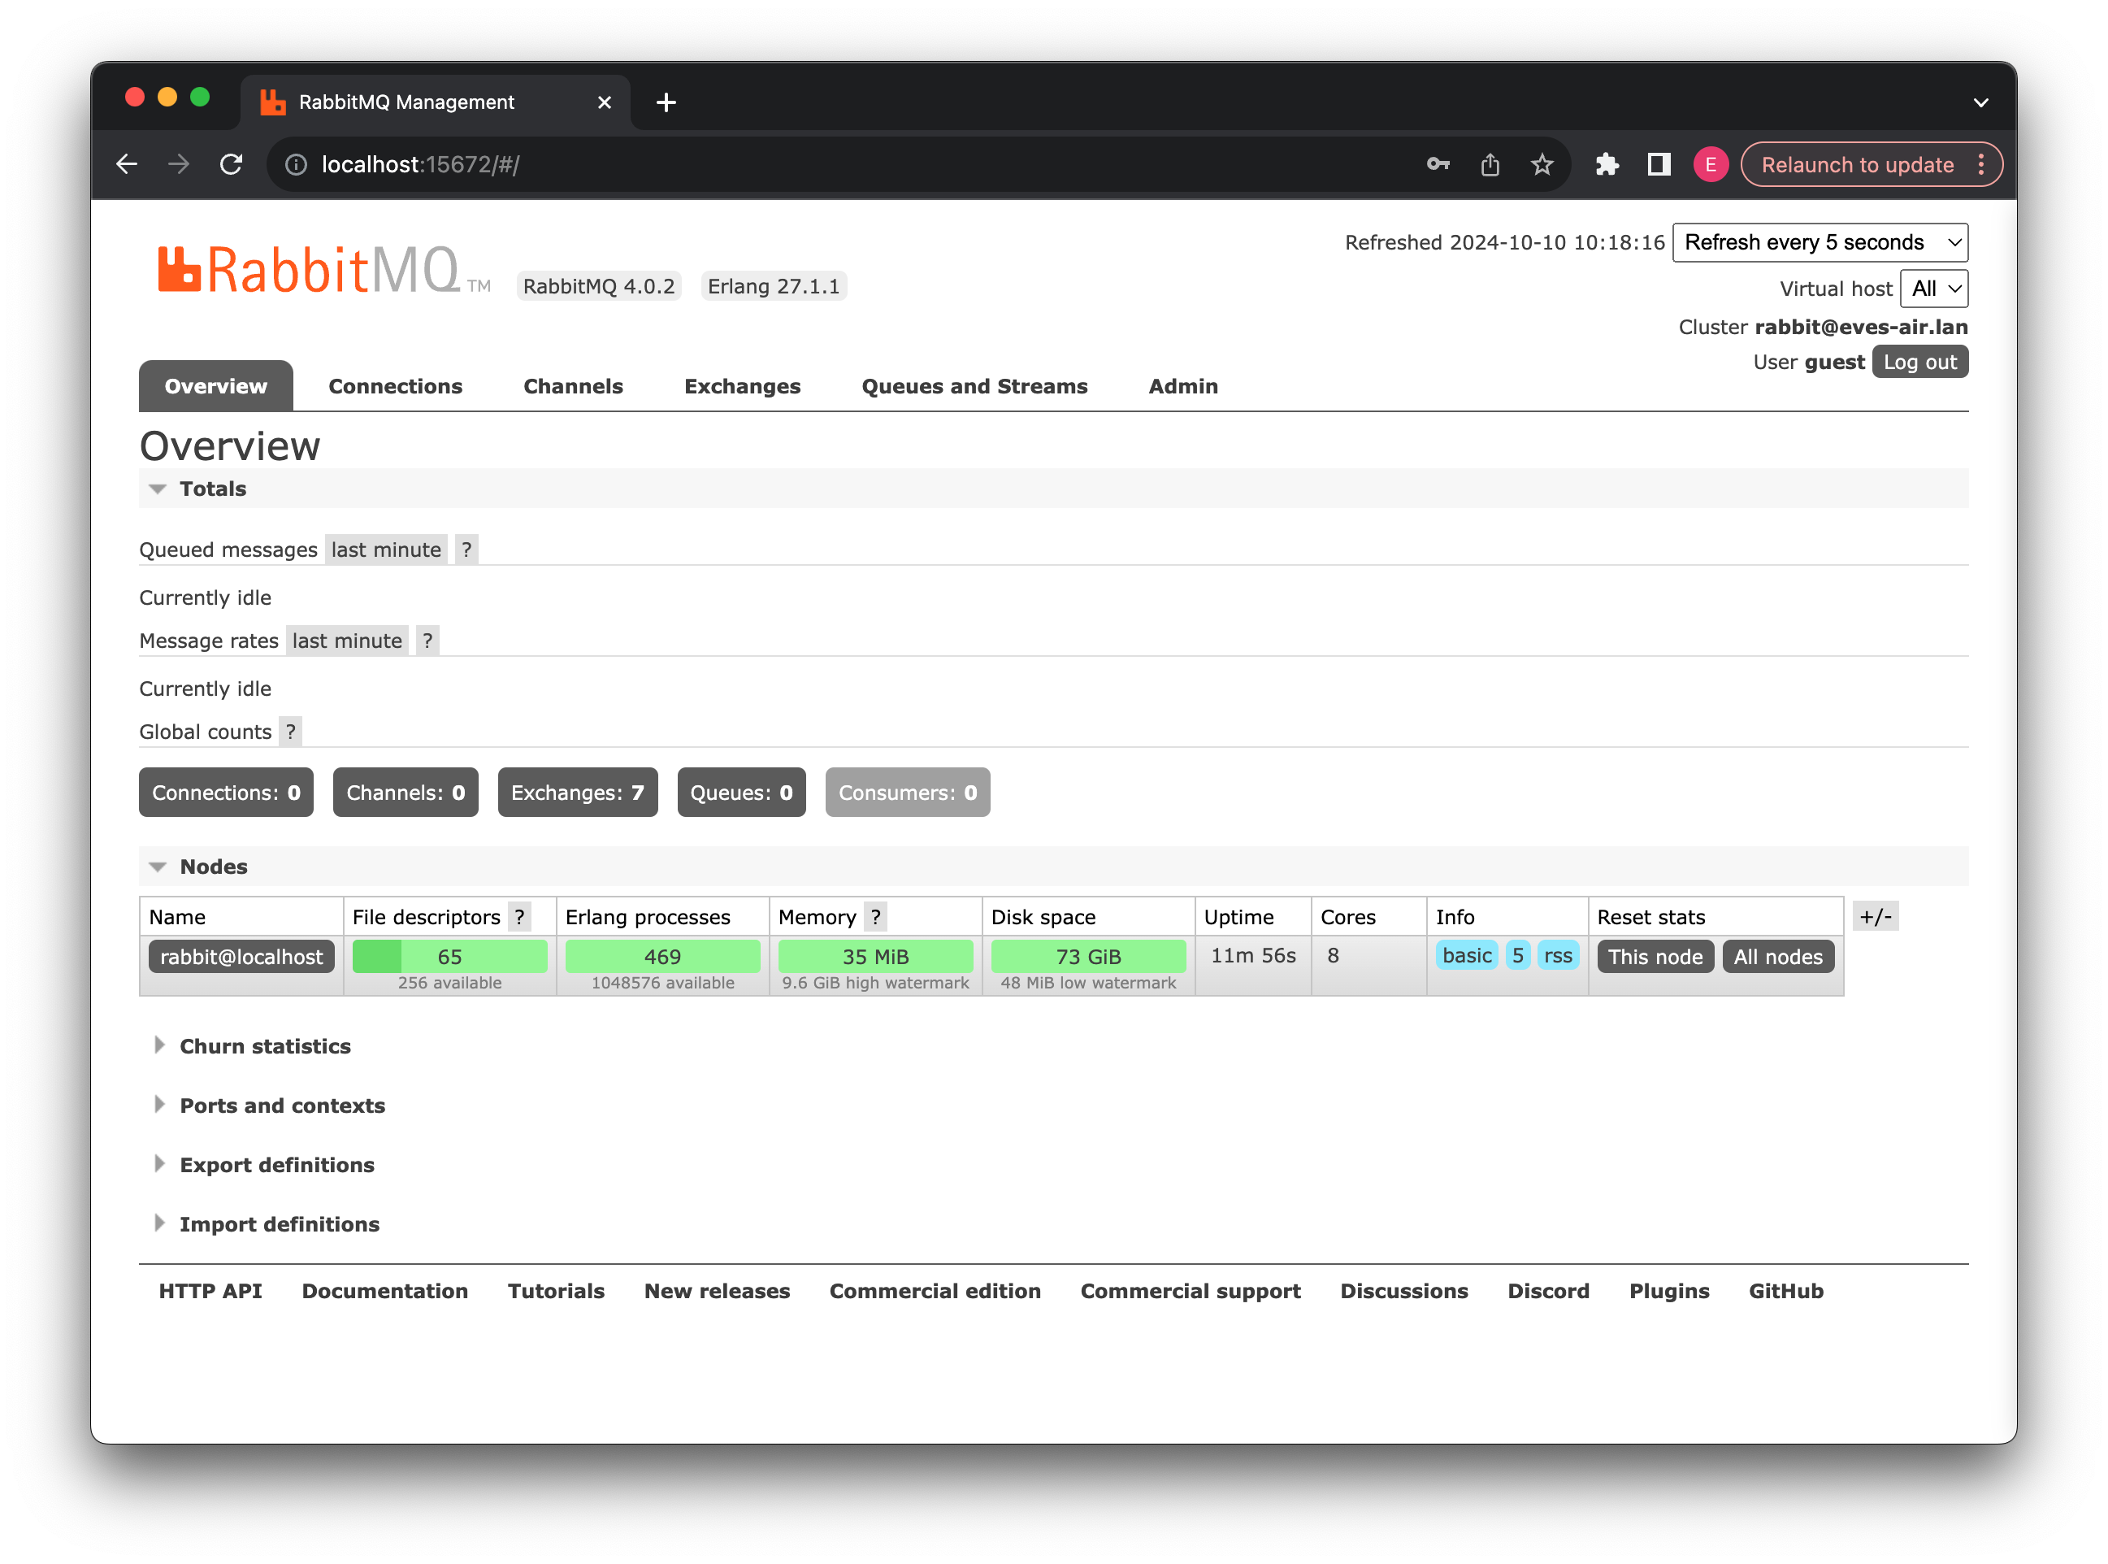
Task: Open the File descriptors help tooltip
Action: coord(519,916)
